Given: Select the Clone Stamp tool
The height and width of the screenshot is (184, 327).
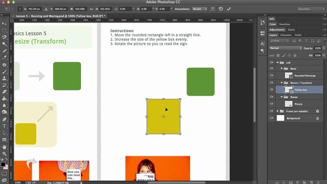Looking at the screenshot, I should click(4, 78).
